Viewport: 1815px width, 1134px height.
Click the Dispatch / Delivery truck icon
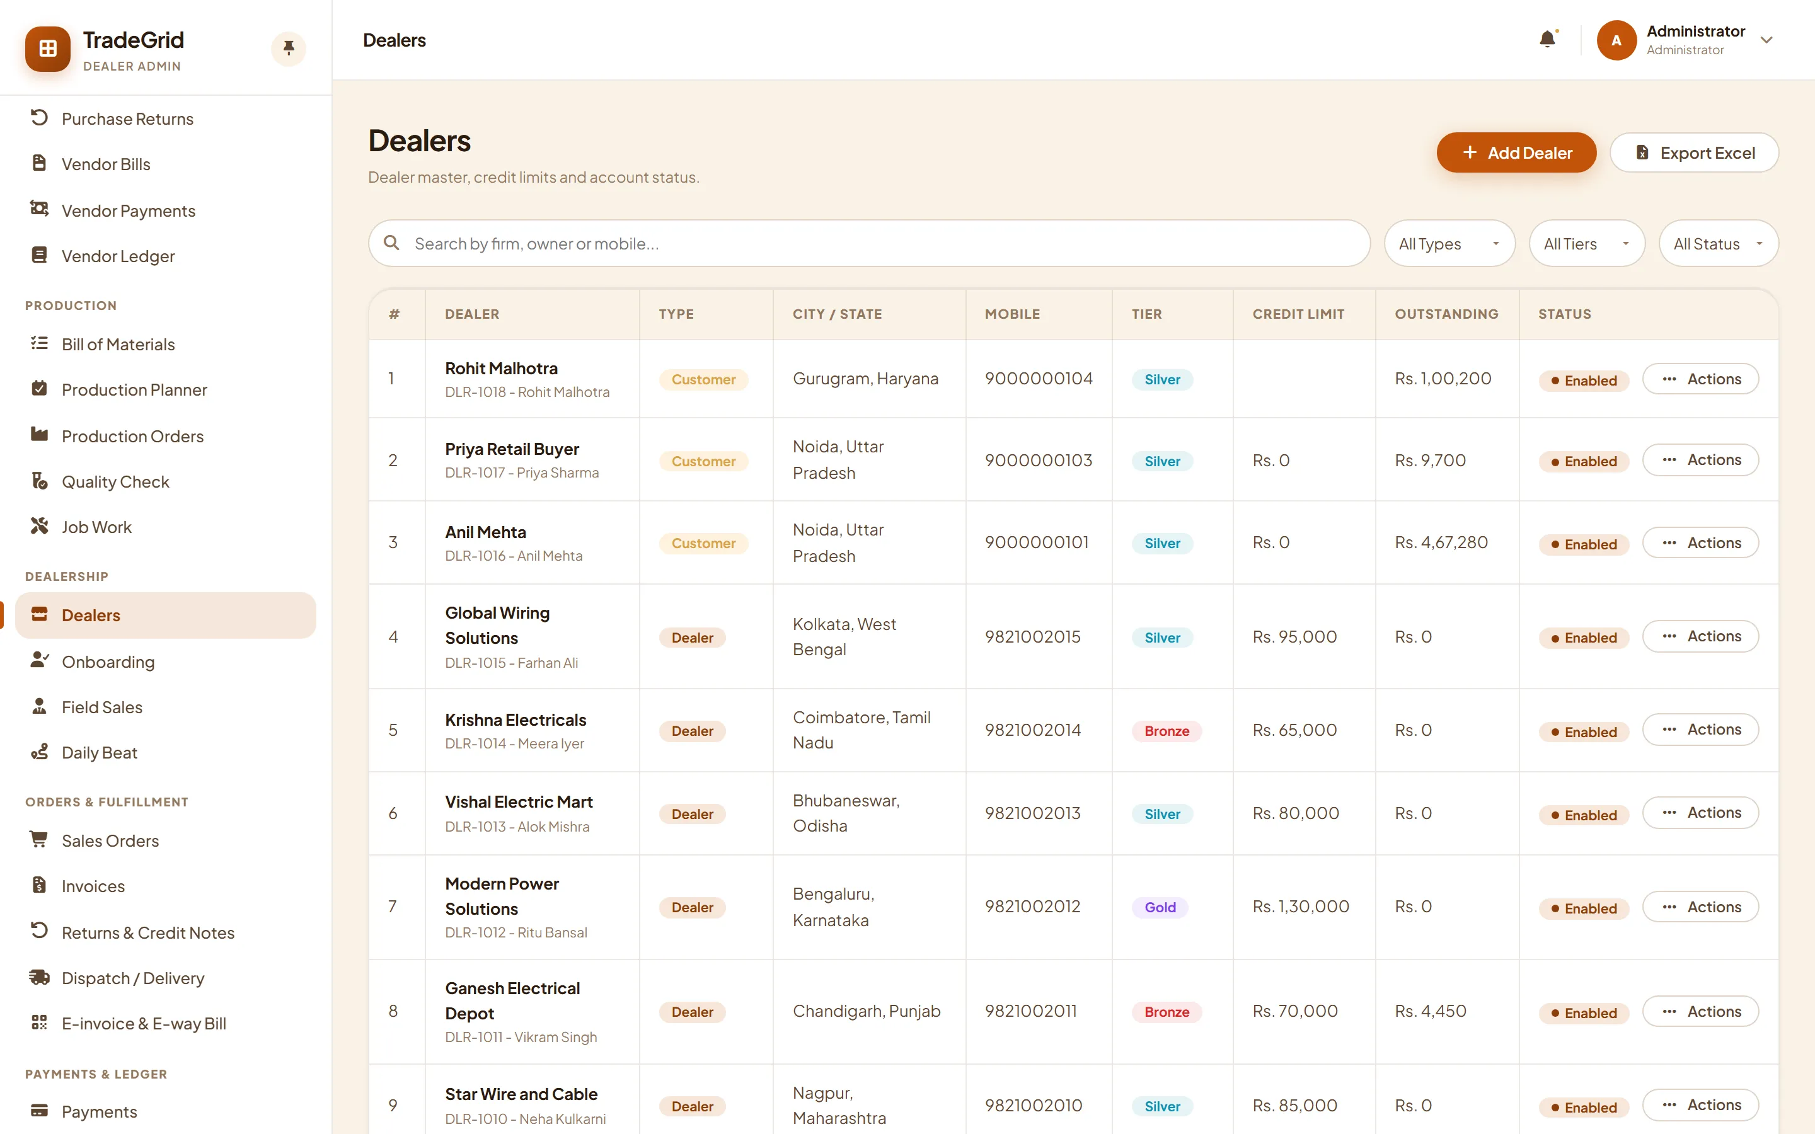[x=39, y=977]
